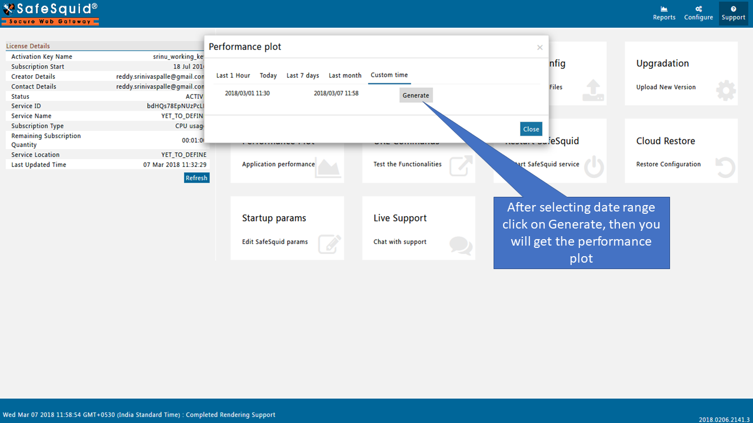The image size is (753, 423).
Task: Open the Live Support card title
Action: click(x=400, y=218)
